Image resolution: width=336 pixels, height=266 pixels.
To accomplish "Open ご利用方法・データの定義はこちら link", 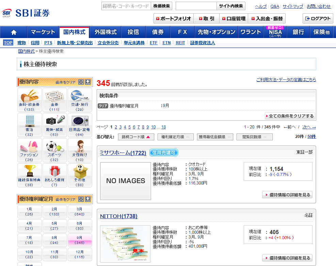I will click(286, 80).
